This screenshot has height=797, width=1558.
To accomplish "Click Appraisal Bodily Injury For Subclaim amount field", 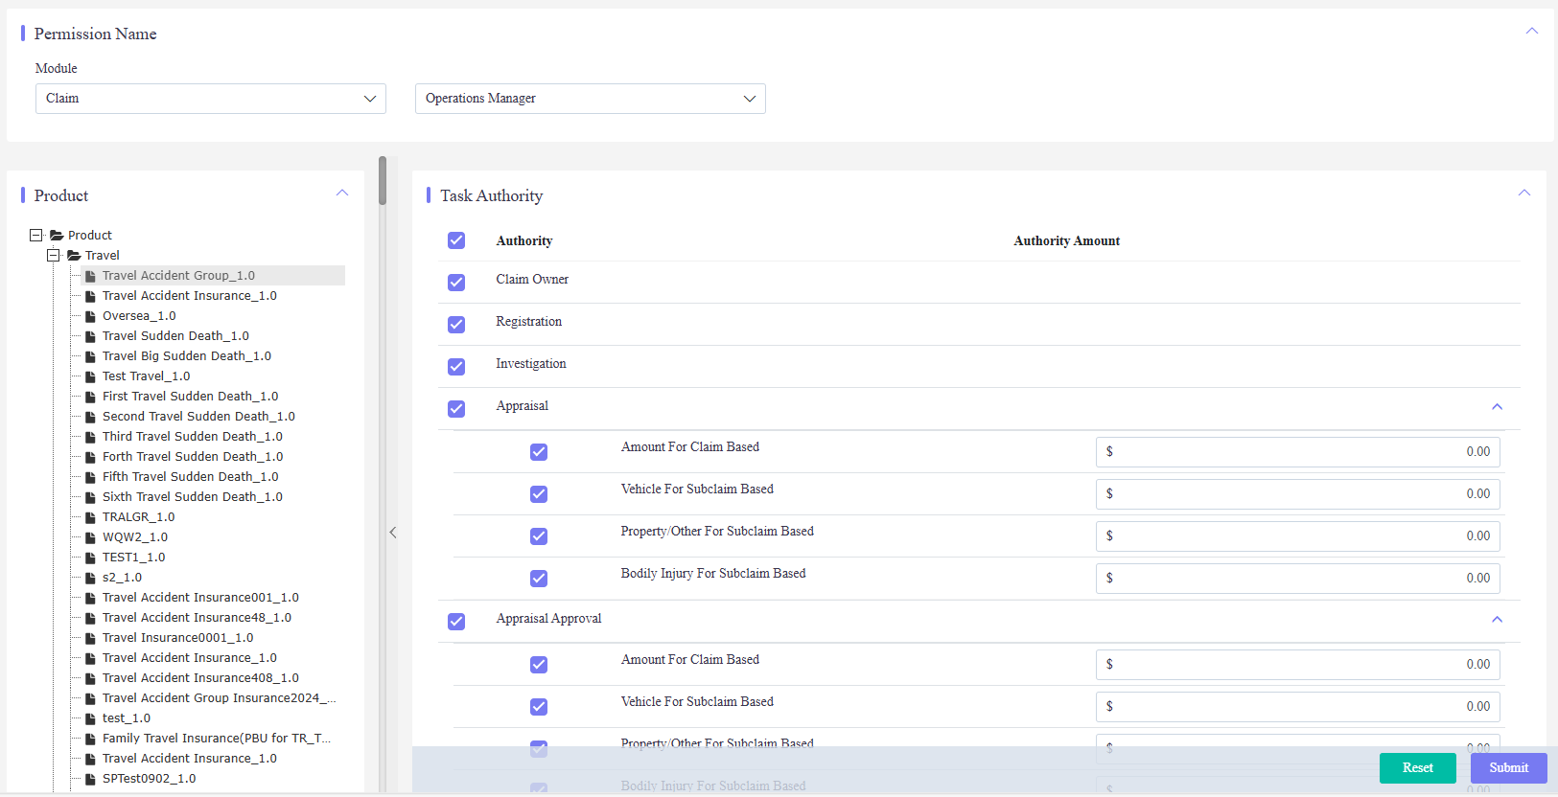I will coord(1298,579).
